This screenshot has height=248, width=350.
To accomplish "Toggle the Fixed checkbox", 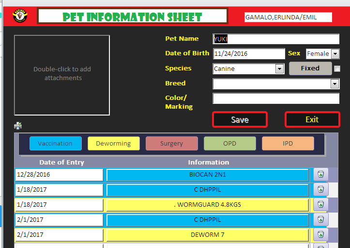I will click(x=337, y=68).
